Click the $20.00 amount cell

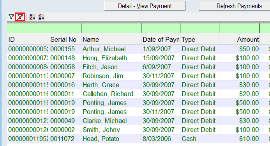pos(240,94)
